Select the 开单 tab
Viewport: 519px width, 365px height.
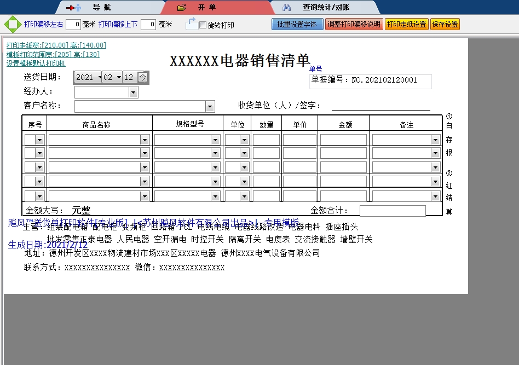[208, 7]
